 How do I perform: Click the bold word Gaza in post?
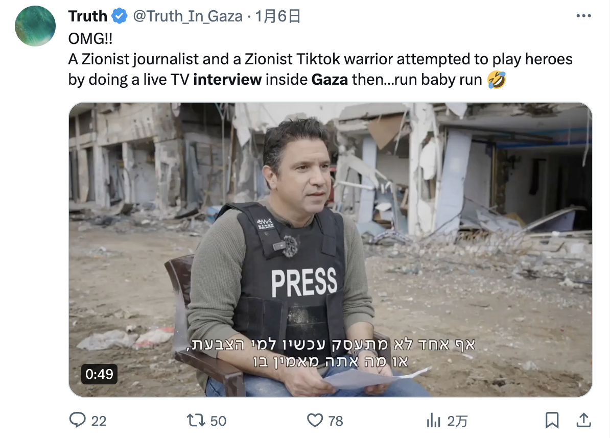tap(330, 80)
